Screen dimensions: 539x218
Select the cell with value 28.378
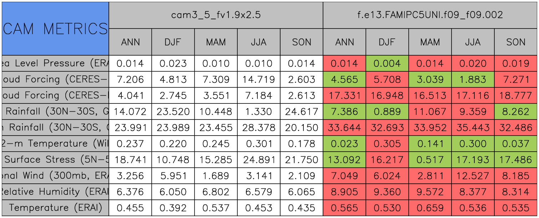coord(258,127)
